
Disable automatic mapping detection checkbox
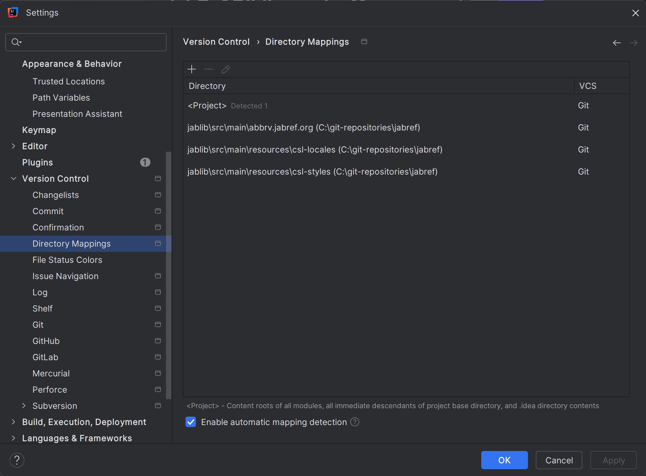[191, 422]
